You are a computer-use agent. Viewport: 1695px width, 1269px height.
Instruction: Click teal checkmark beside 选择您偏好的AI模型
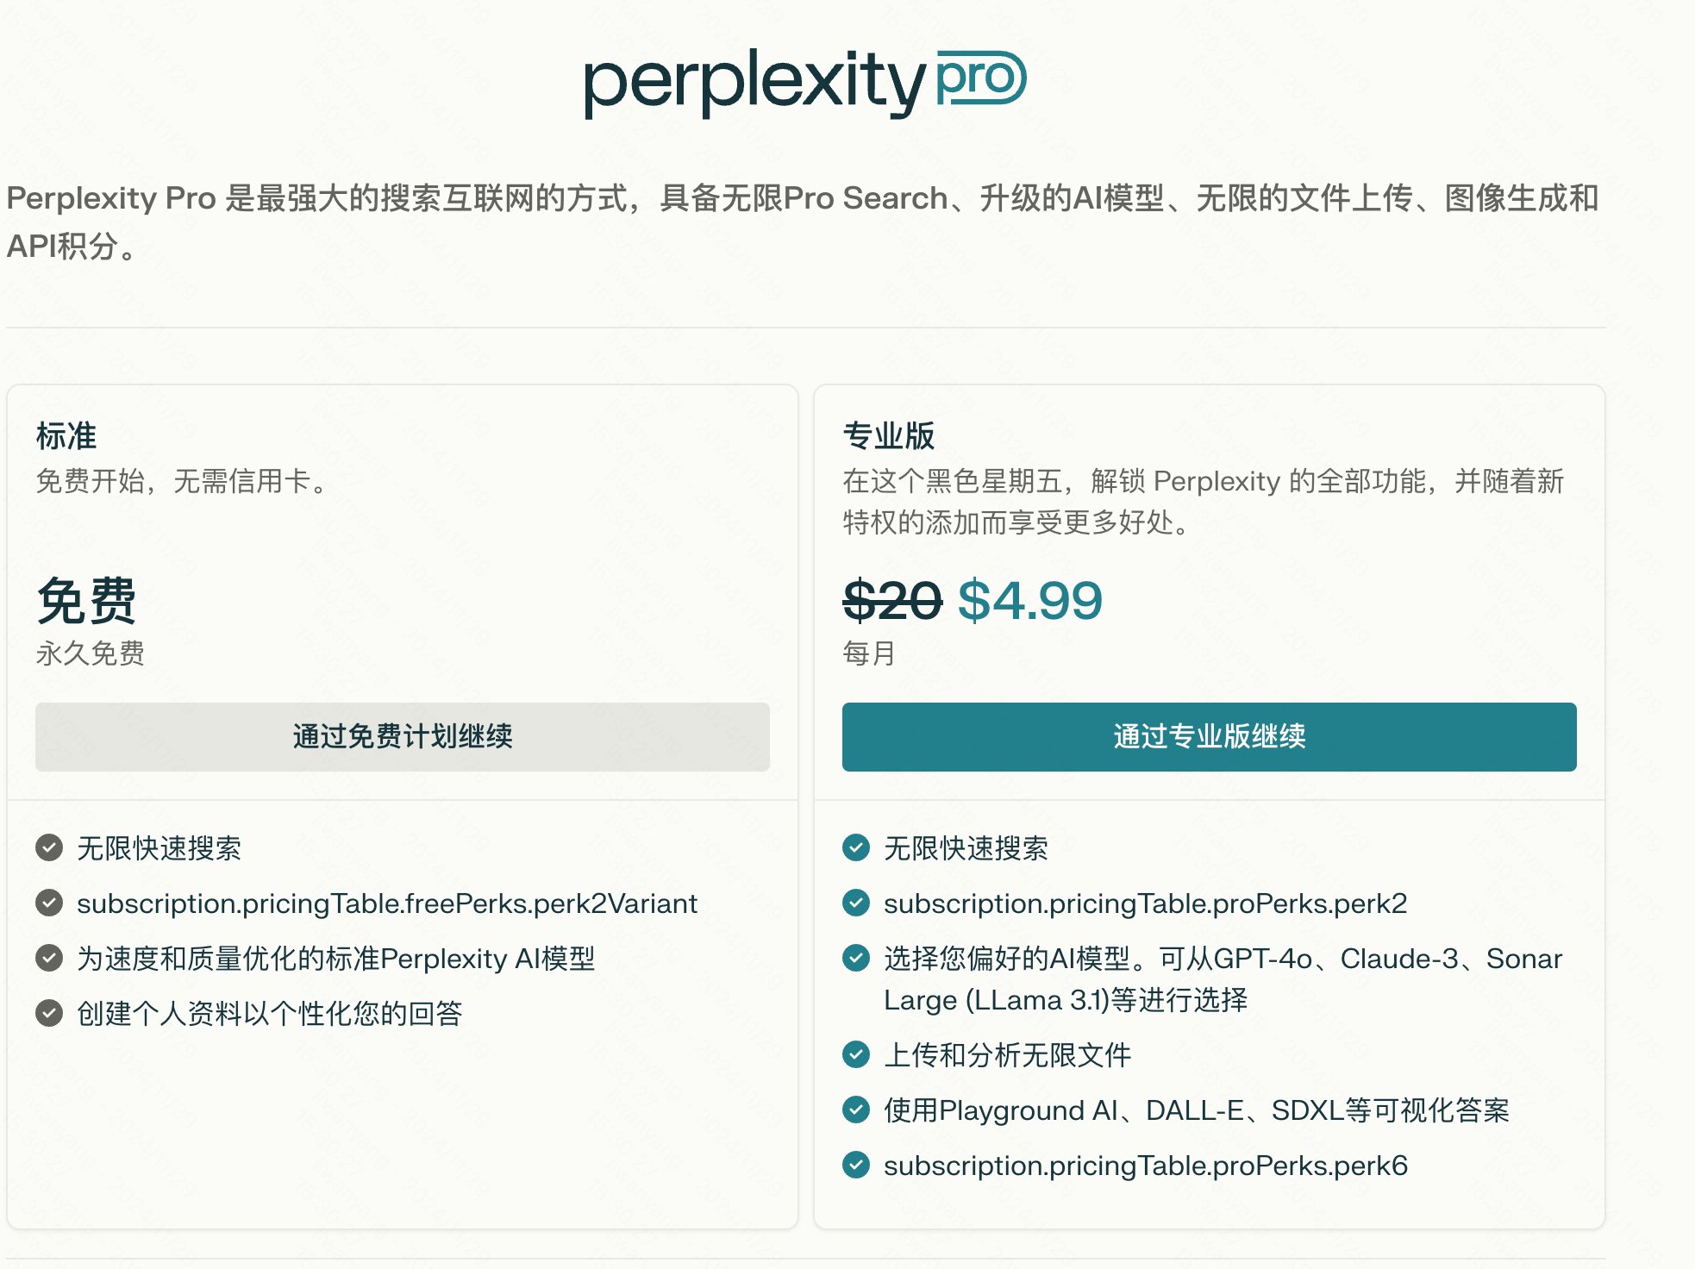point(856,959)
